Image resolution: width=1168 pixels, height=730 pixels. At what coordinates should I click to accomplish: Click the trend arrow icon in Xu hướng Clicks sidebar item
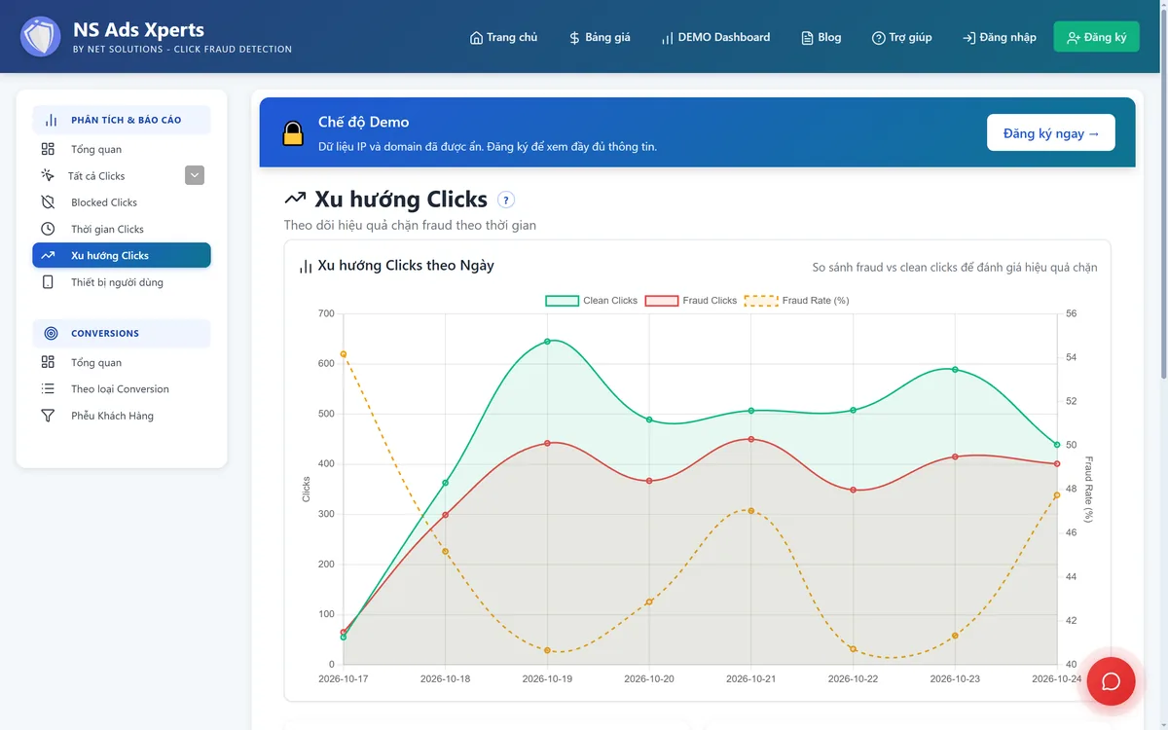tap(48, 255)
